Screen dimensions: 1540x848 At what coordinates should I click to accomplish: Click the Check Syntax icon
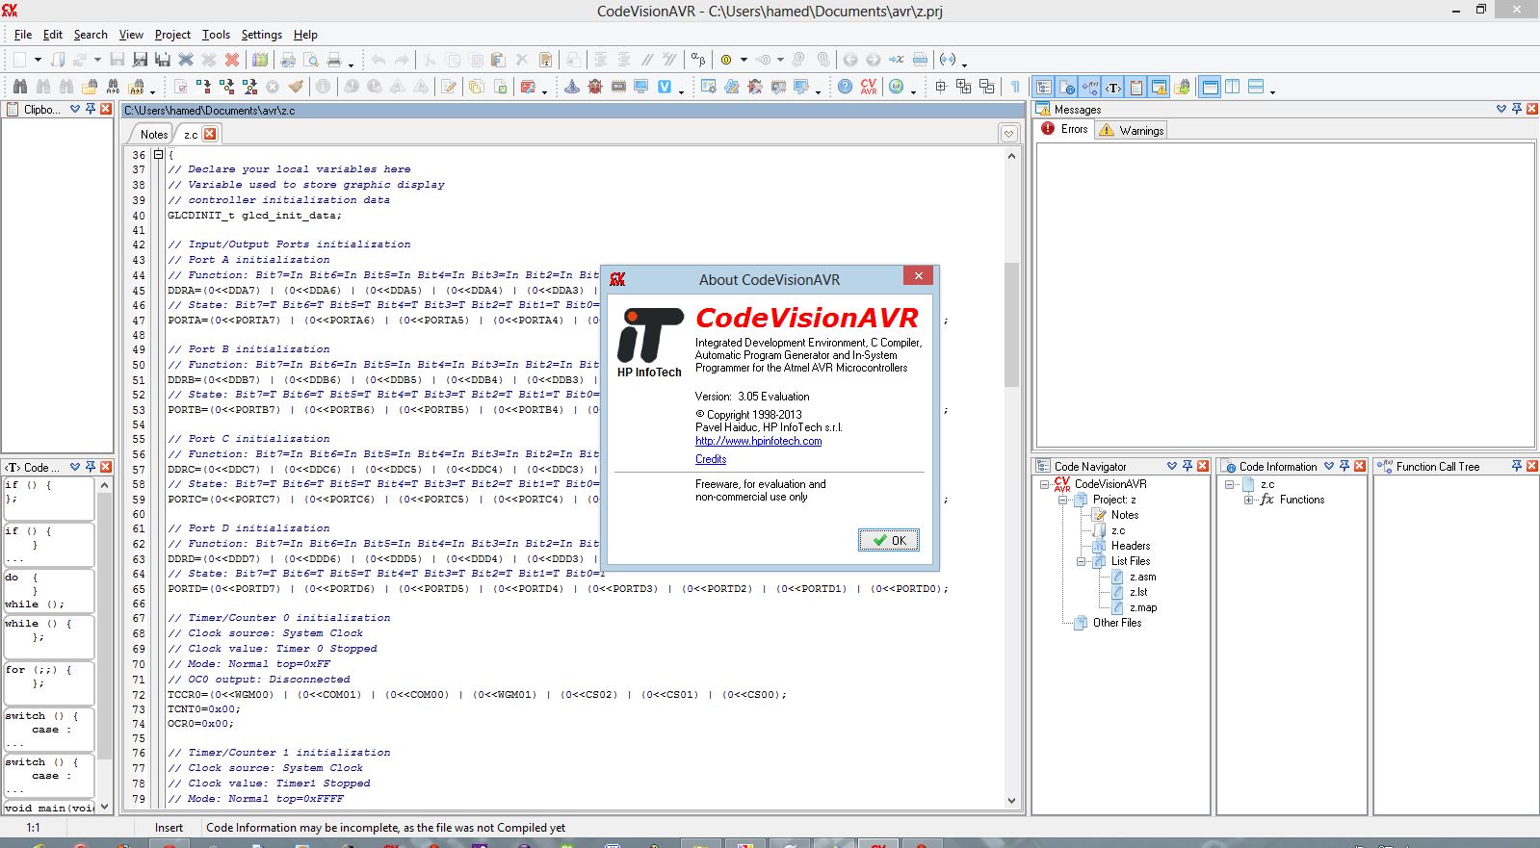[x=181, y=87]
